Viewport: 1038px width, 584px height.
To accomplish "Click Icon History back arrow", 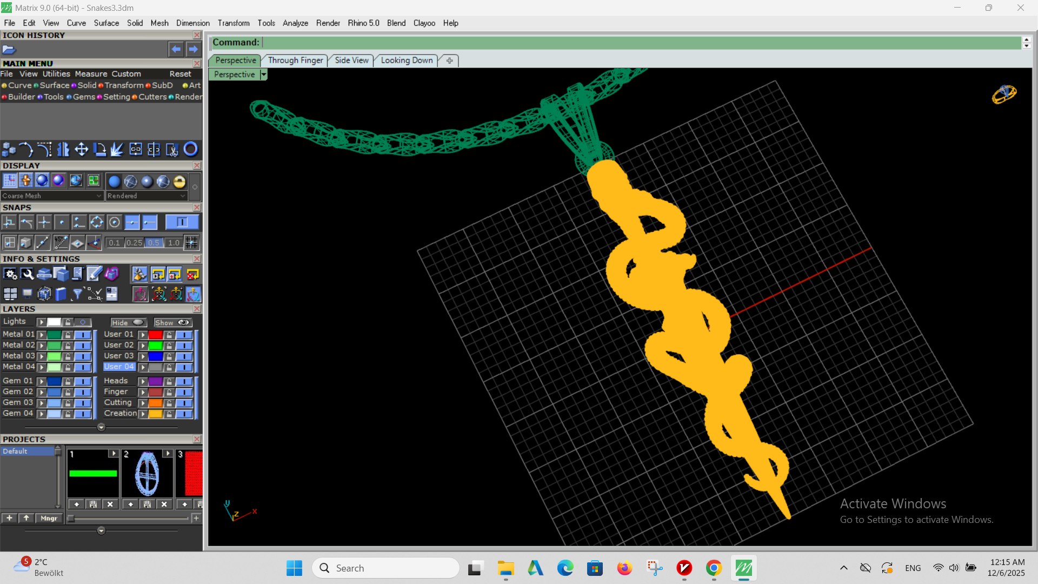I will click(176, 49).
